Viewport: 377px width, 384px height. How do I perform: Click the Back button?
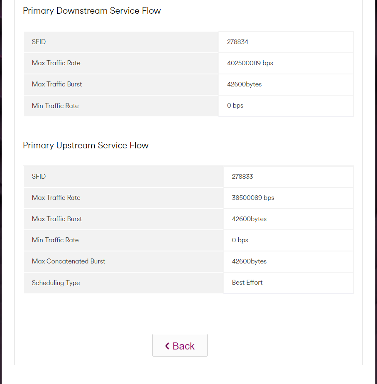[180, 345]
